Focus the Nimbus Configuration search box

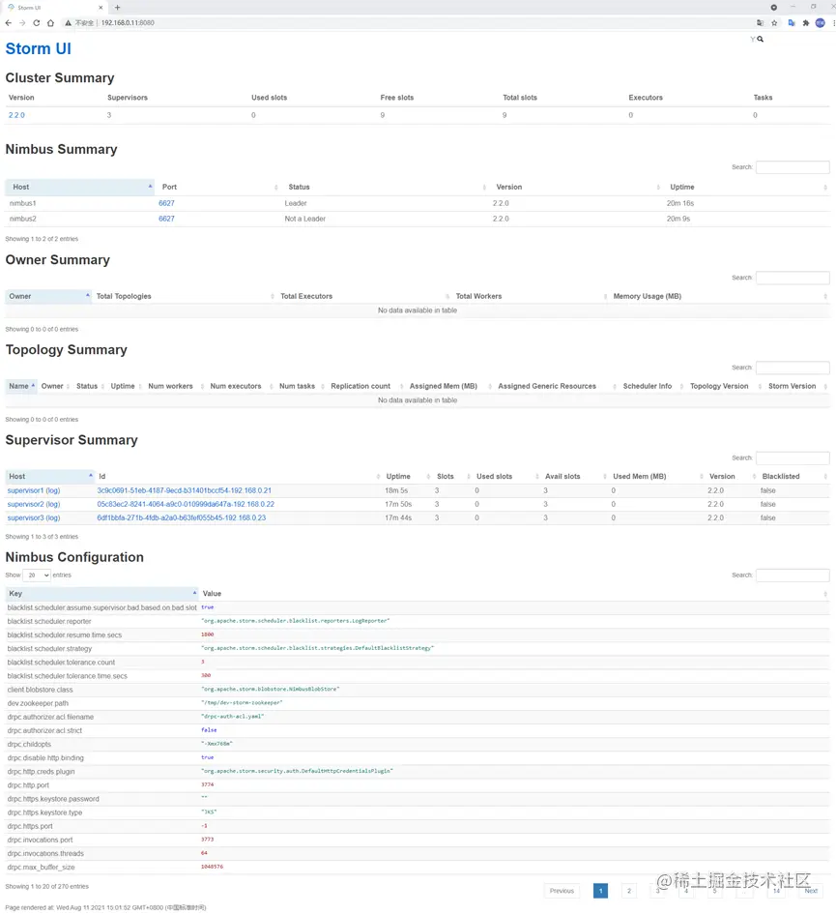pyautogui.click(x=793, y=576)
